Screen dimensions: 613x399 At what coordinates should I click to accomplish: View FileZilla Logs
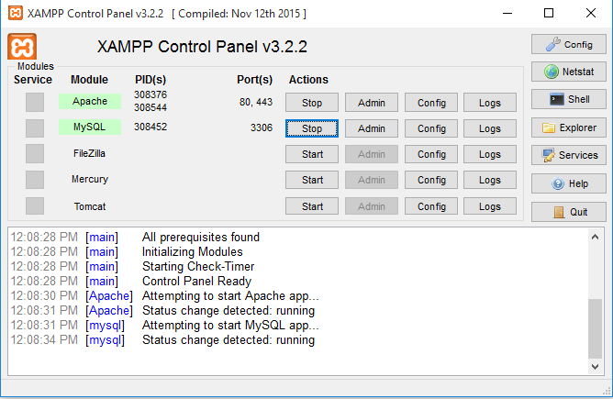tap(490, 154)
